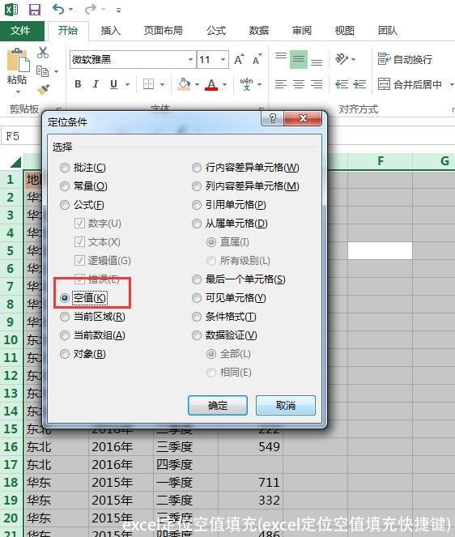Select the 对象(B) radio button
The image size is (455, 537).
[65, 353]
